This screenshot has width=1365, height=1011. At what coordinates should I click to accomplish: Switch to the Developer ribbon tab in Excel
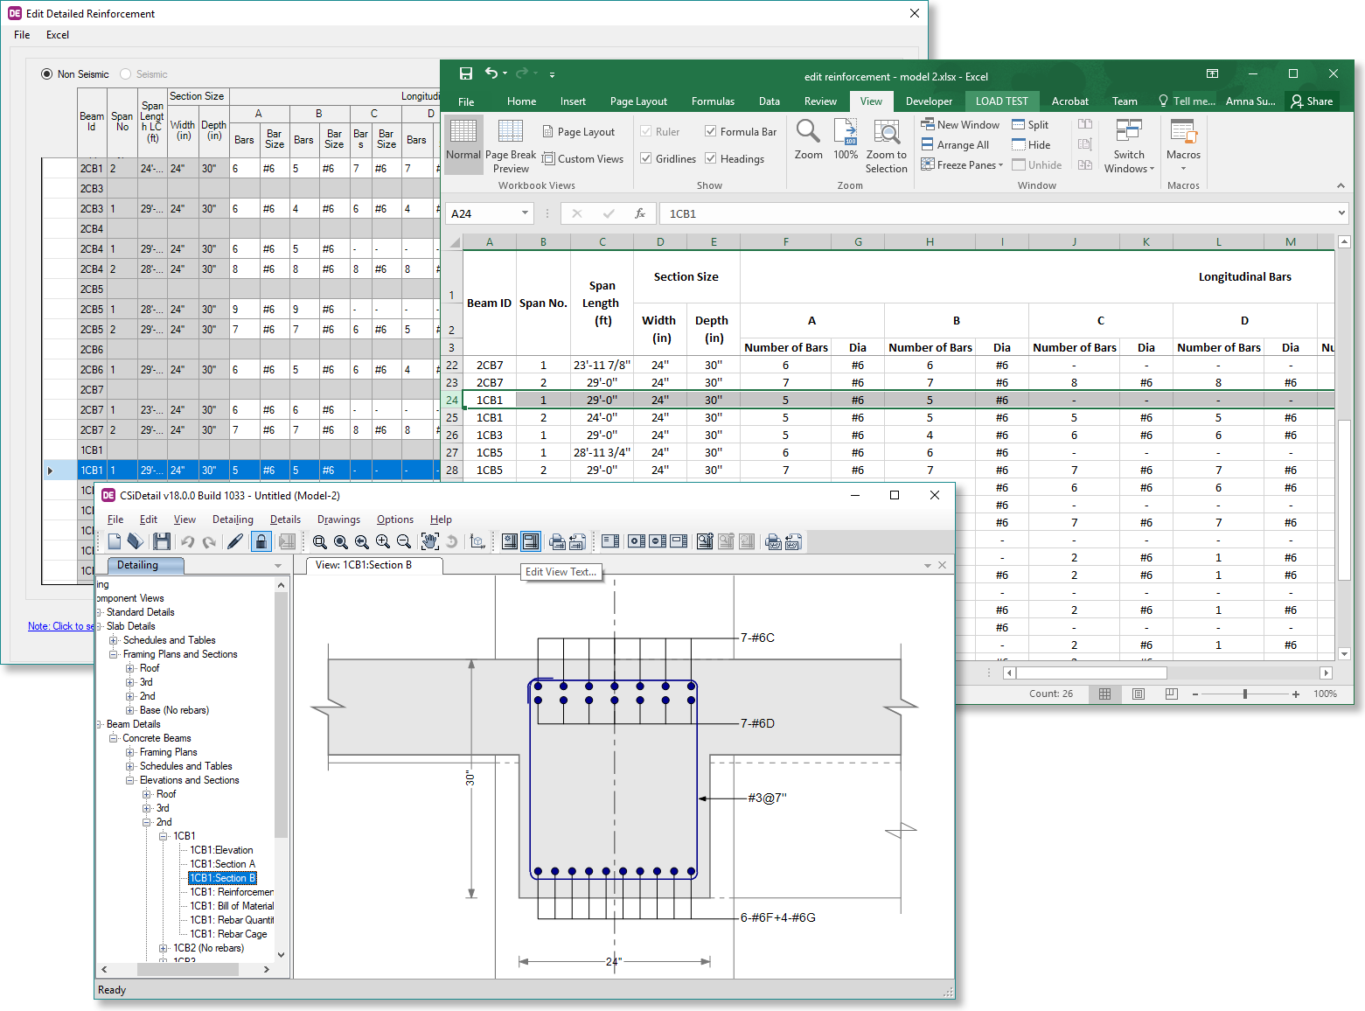click(929, 101)
